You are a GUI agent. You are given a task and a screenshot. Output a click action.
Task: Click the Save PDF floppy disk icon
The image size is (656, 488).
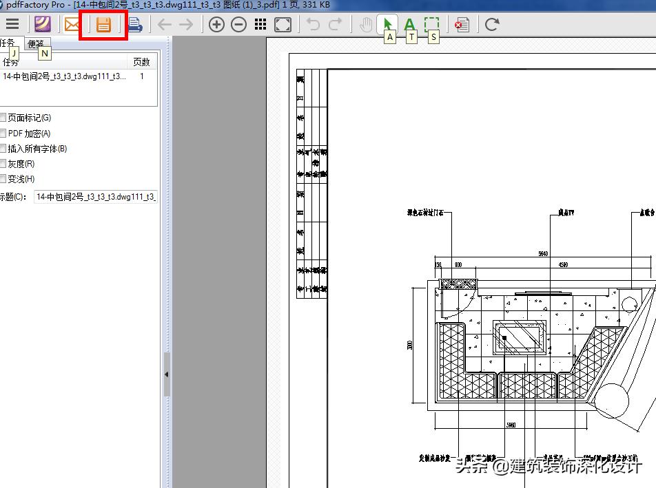(103, 25)
